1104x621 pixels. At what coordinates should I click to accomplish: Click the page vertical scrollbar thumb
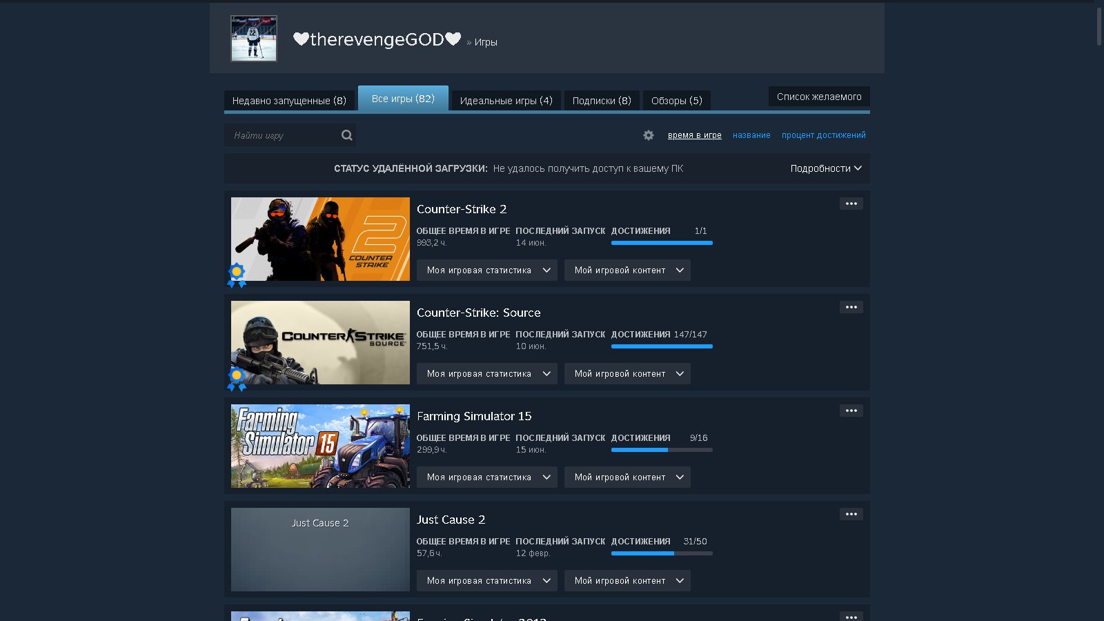1099,26
